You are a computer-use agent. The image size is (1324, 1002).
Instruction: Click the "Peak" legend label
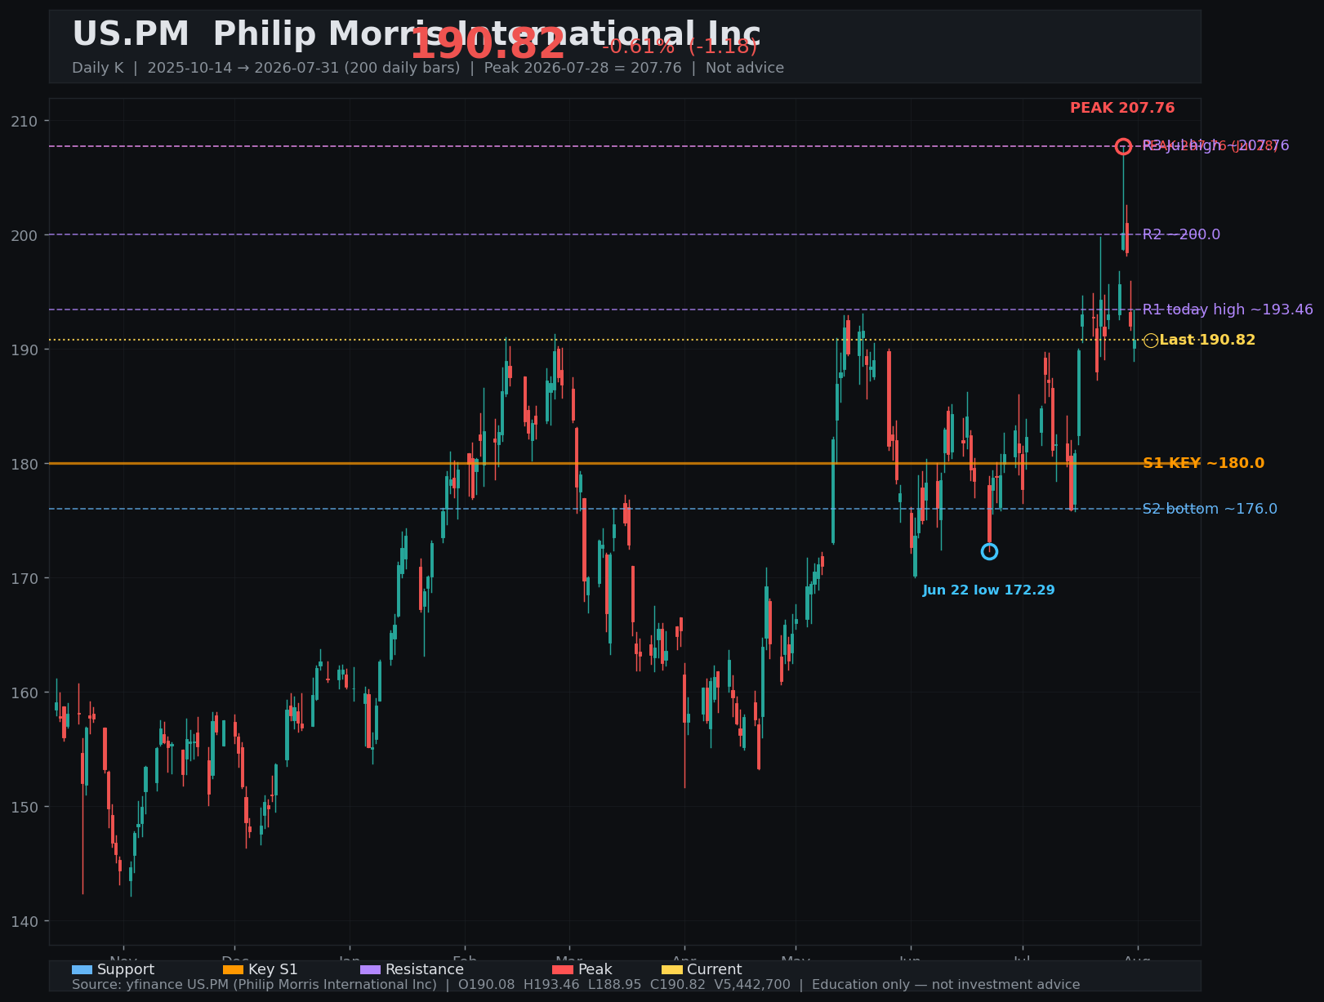click(595, 969)
